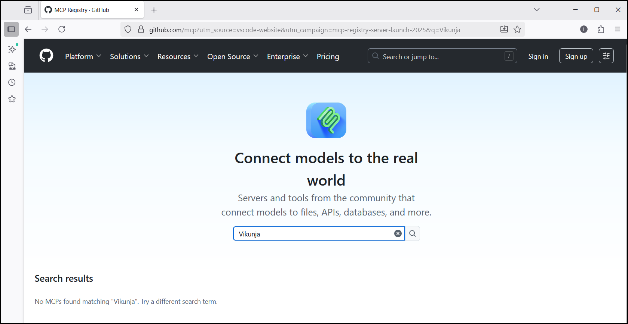Clear the Vikunja search text
628x324 pixels.
(398, 233)
